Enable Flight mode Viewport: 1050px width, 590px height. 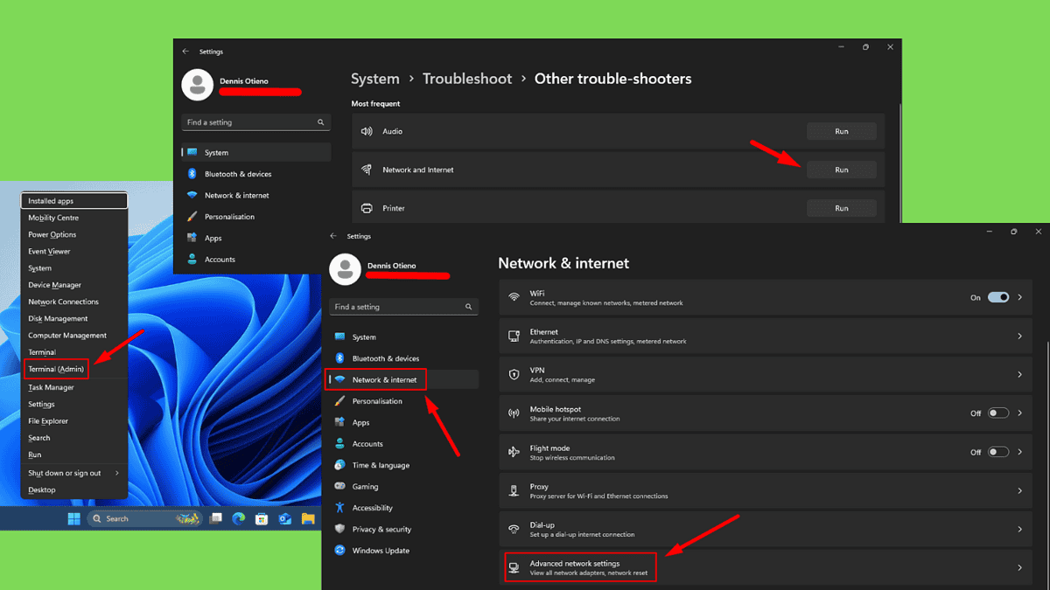(997, 451)
